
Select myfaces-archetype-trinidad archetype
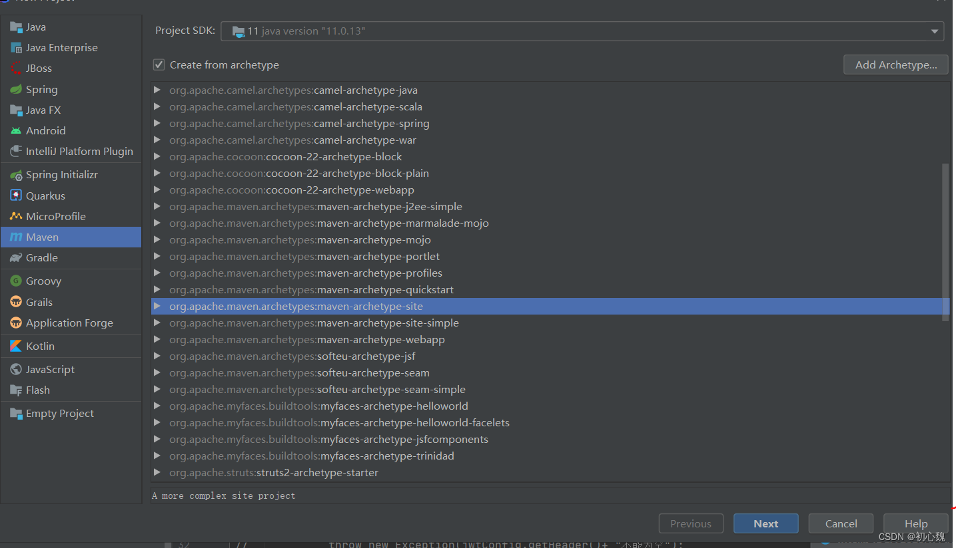[x=550, y=456]
